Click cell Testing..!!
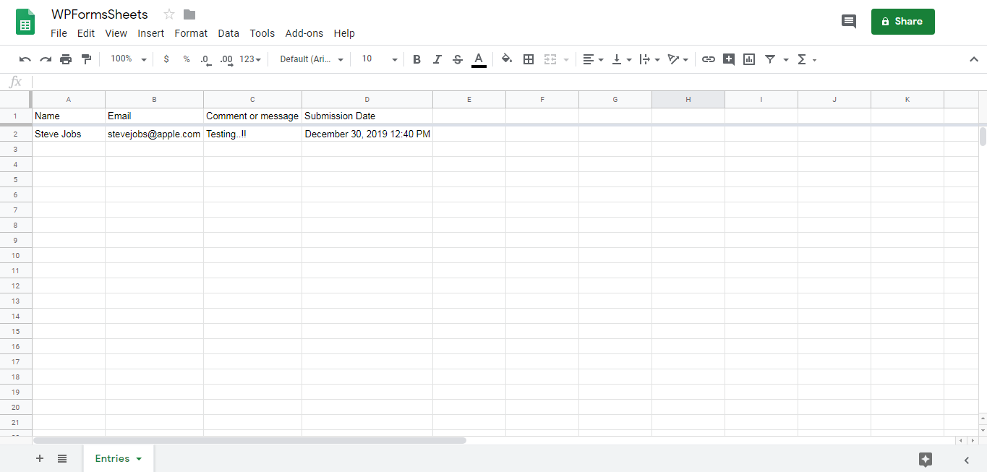 click(252, 134)
